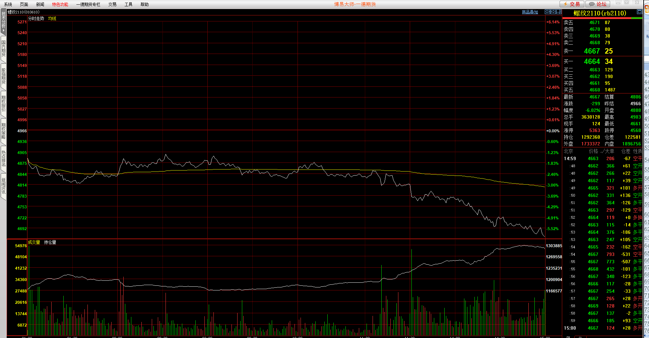Open the 一德期货专栏 menu
The height and width of the screenshot is (338, 649).
88,4
